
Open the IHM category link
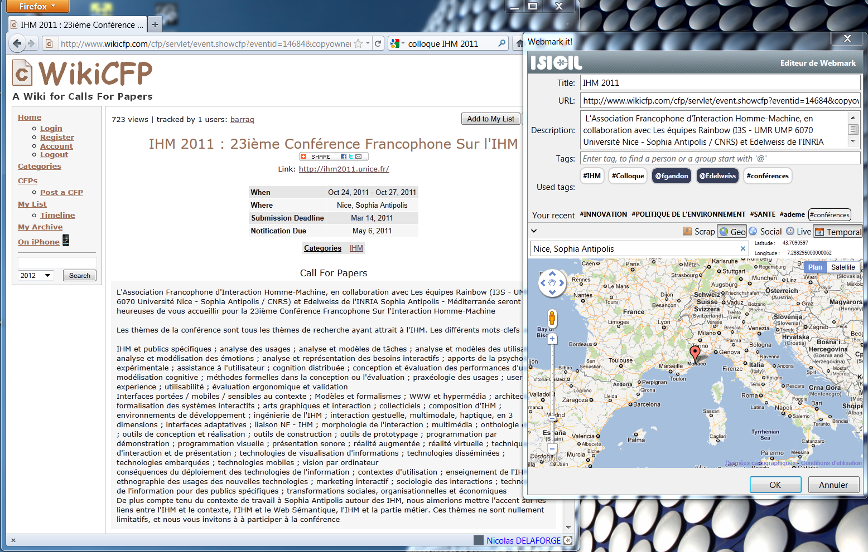click(356, 248)
